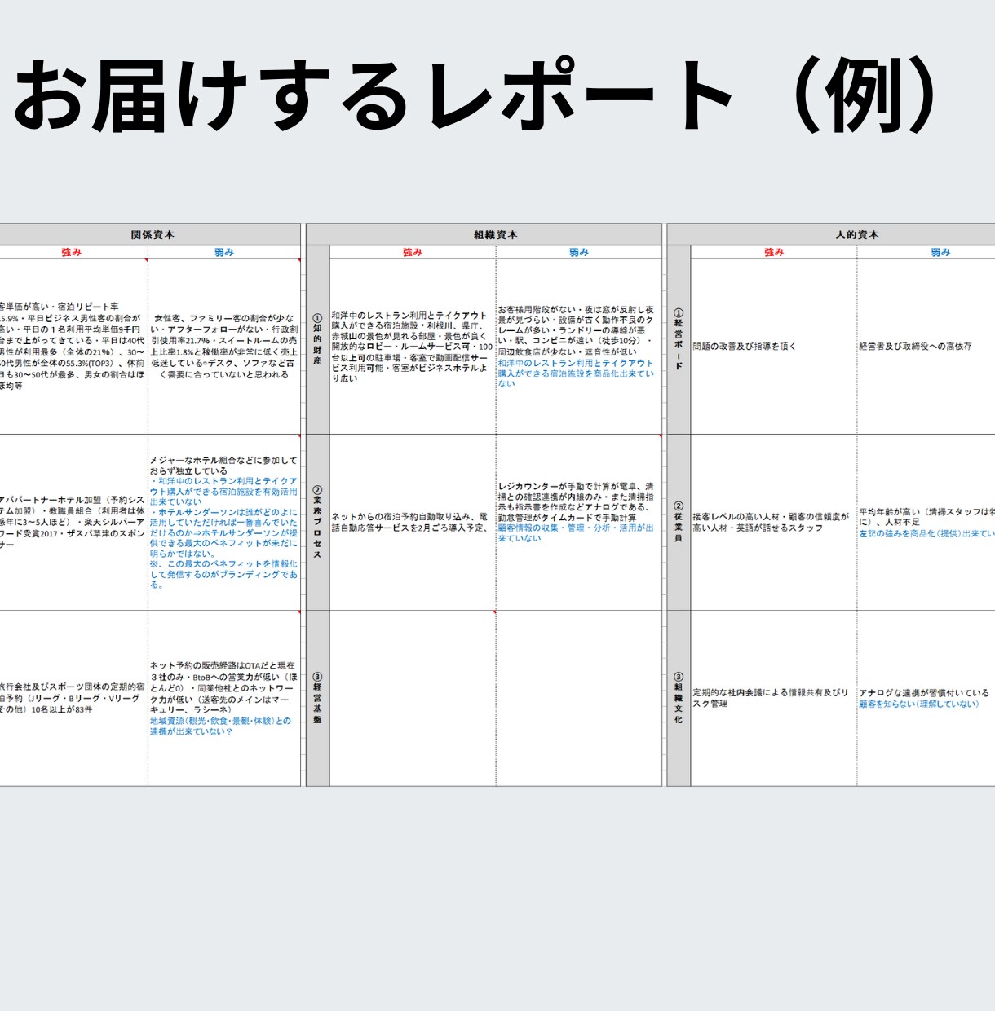Image resolution: width=995 pixels, height=1011 pixels.
Task: Click cell starting レジカウンターが手動で計算が電卓
Action: [579, 523]
